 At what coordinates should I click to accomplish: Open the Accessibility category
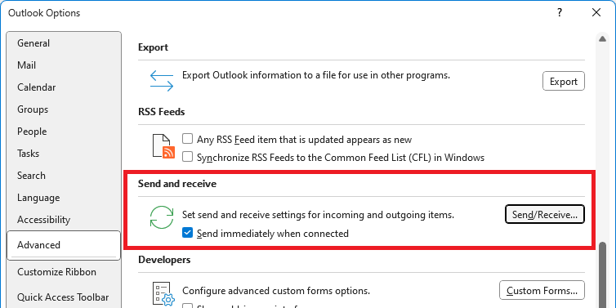point(64,219)
